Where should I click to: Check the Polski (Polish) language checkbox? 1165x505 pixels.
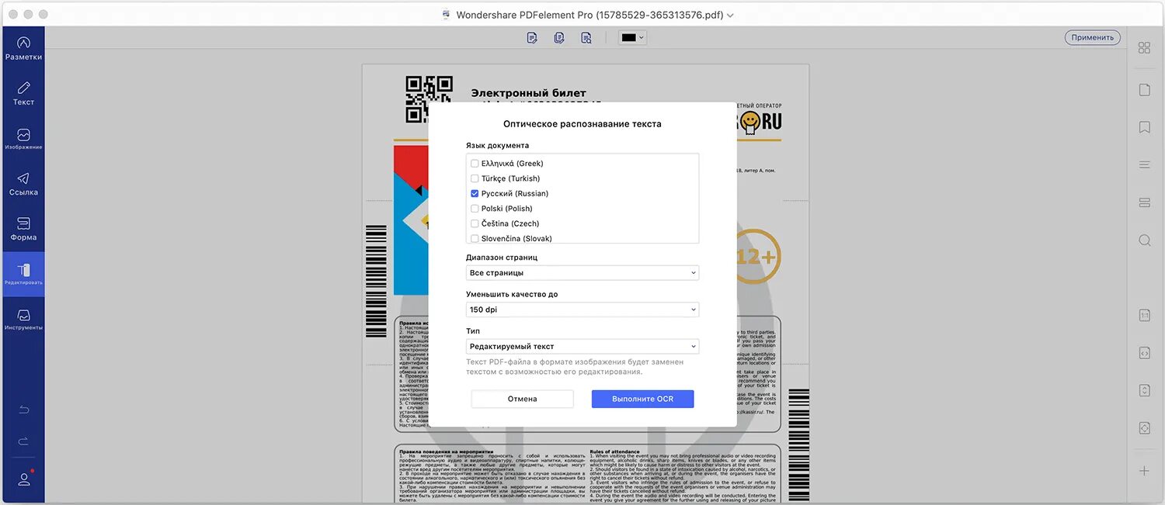[475, 209]
